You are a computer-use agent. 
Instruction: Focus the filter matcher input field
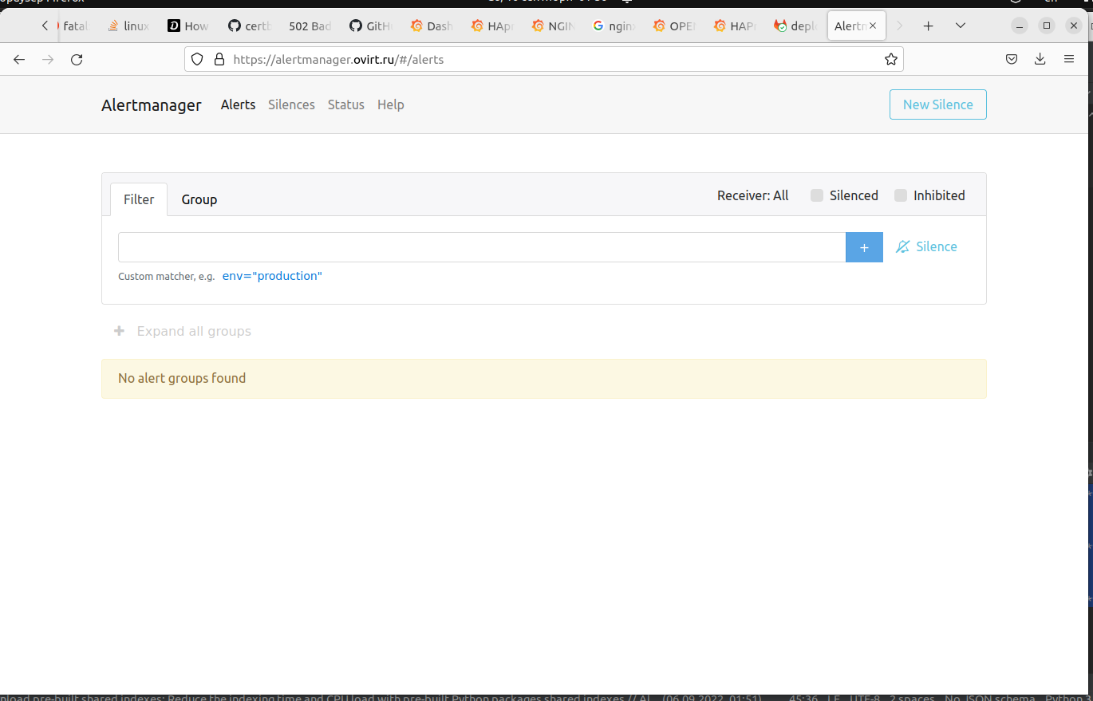click(x=482, y=247)
